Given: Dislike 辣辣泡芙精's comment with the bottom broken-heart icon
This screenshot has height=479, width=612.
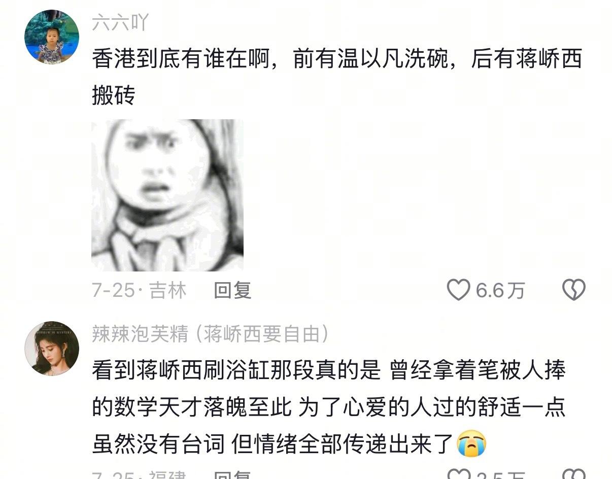Looking at the screenshot, I should pyautogui.click(x=574, y=475).
